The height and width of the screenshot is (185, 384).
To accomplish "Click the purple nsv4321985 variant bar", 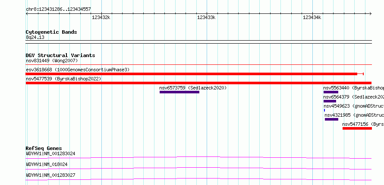I will pyautogui.click(x=332, y=119).
